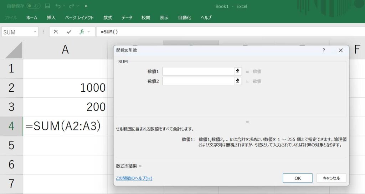Click the redo arrow icon
The image size is (365, 194).
click(x=72, y=6)
